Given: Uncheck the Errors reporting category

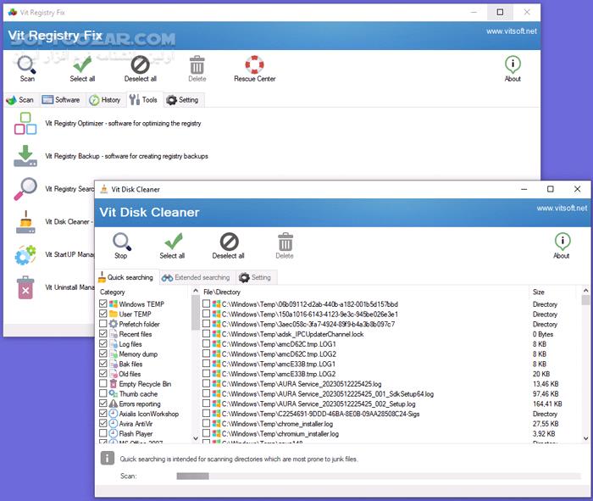Looking at the screenshot, I should pos(103,404).
